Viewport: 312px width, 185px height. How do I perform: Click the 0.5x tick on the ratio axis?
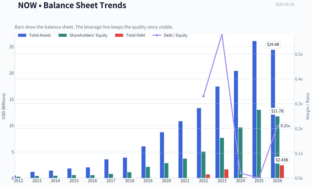click(299, 54)
